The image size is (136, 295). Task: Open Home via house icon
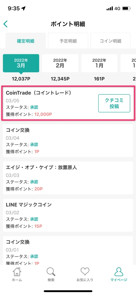coord(17,272)
